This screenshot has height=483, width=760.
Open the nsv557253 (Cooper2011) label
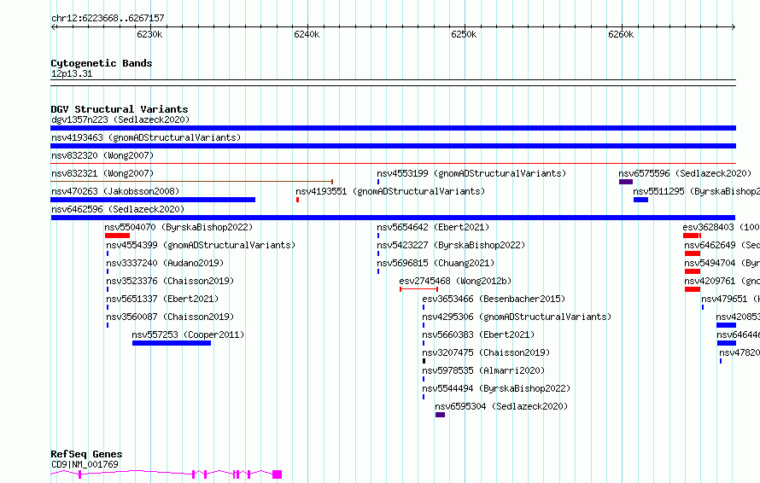tap(188, 335)
